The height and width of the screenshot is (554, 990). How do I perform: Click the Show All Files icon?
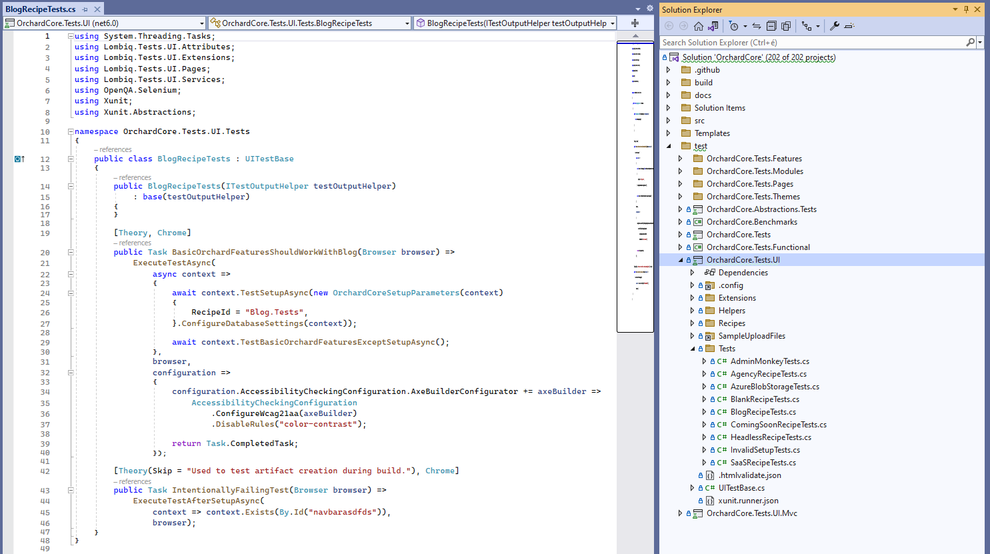click(786, 26)
